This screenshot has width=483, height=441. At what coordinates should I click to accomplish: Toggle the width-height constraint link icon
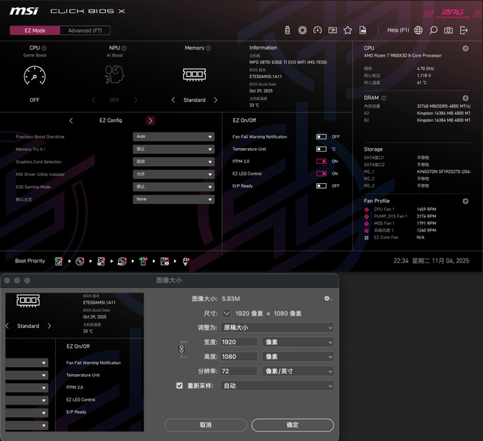tap(181, 349)
